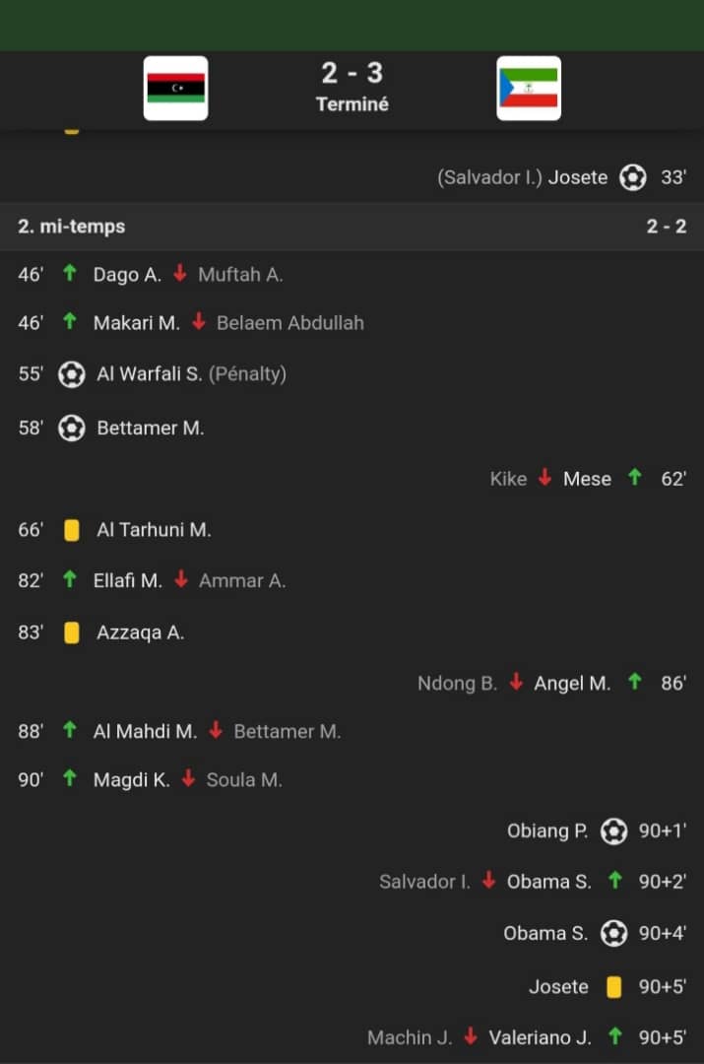The image size is (704, 1064).
Task: Open player Mese at 62'
Action: (x=587, y=479)
